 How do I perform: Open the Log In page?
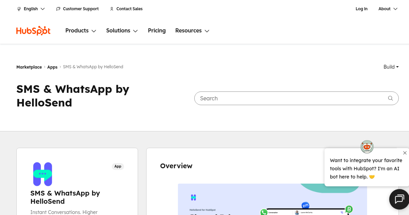(362, 9)
